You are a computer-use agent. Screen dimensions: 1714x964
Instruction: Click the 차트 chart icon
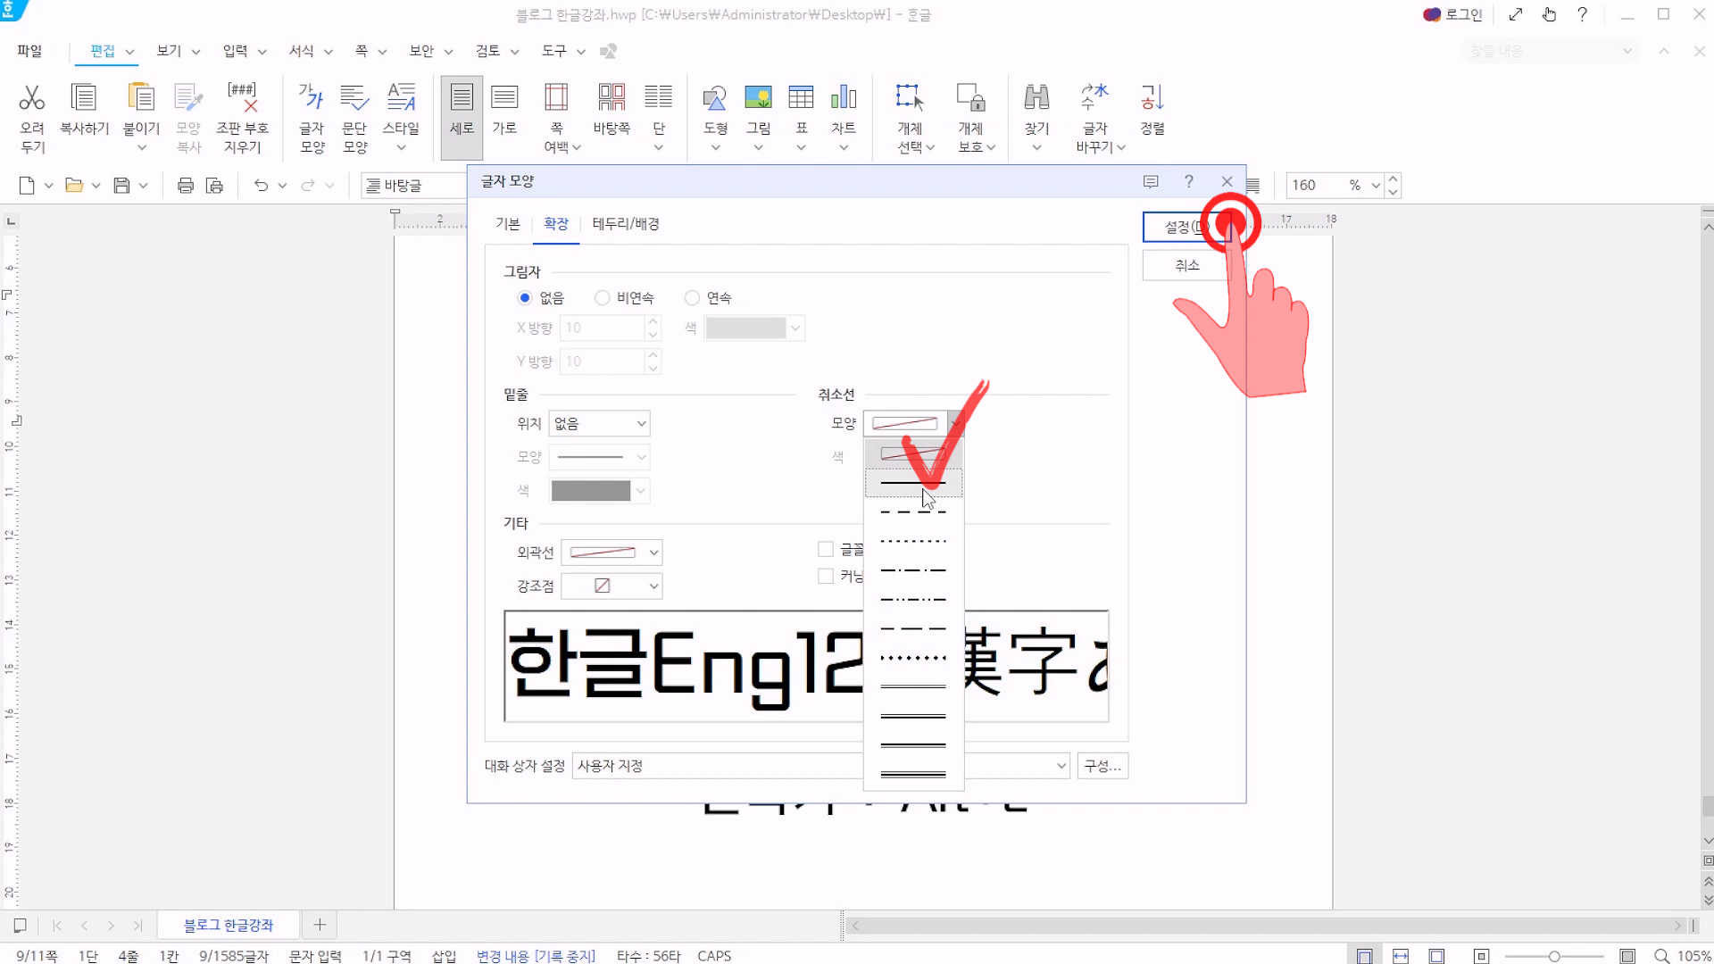[844, 98]
